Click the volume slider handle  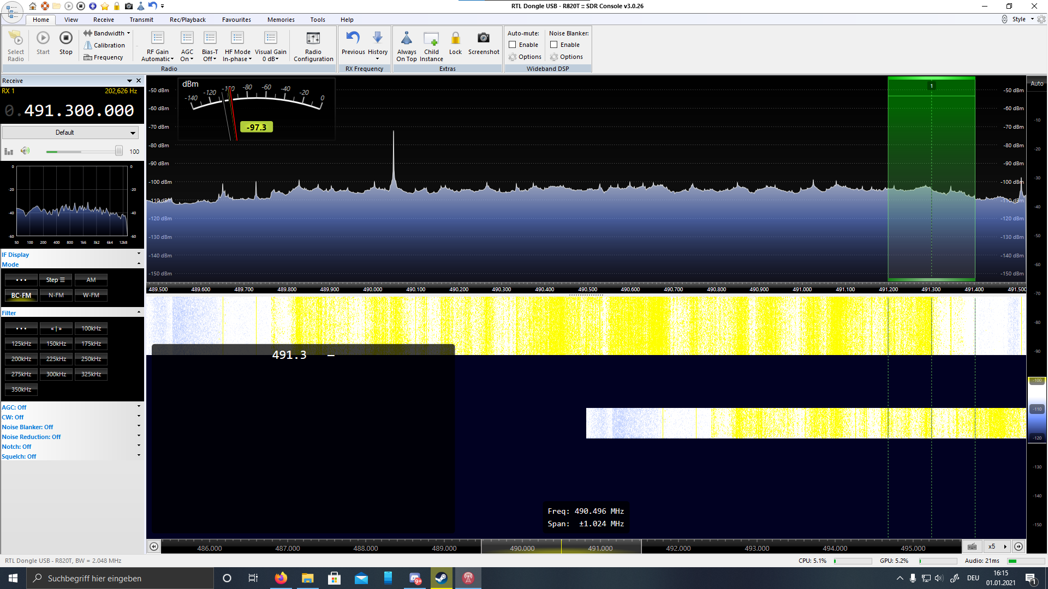click(118, 151)
